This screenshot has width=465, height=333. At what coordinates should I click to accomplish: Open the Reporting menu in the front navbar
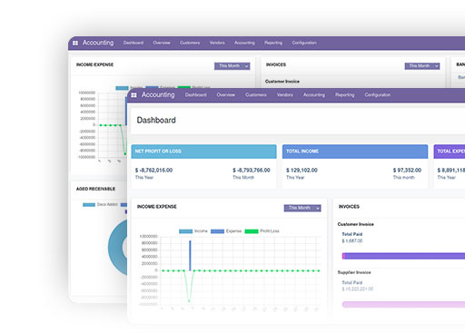pos(344,95)
